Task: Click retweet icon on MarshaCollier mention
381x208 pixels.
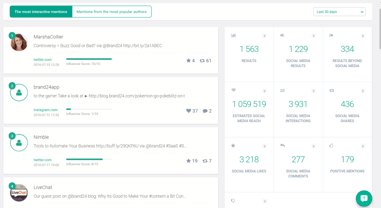Action: [202, 61]
